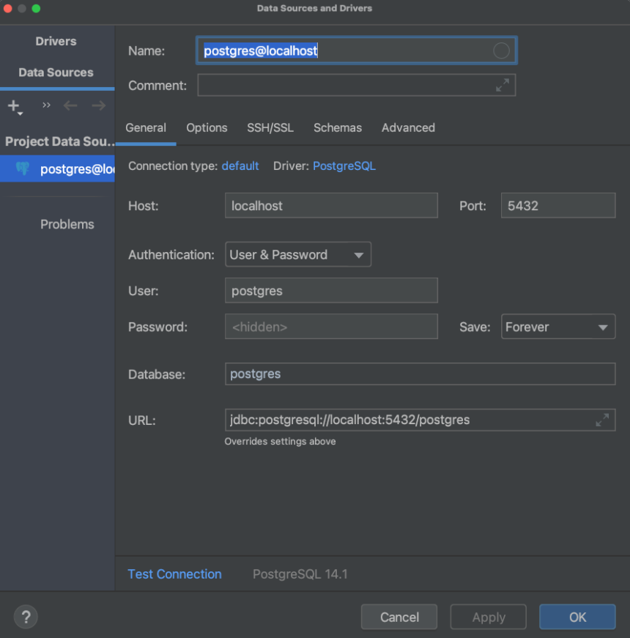Switch to the Schemas tab
630x638 pixels.
338,127
